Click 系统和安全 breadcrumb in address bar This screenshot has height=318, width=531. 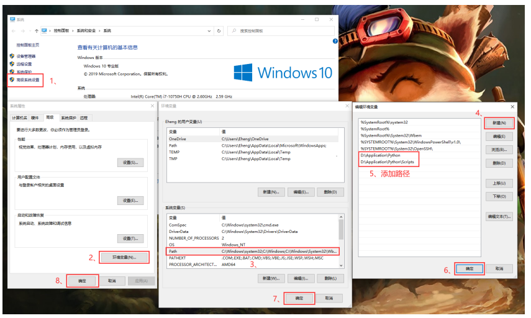point(86,31)
